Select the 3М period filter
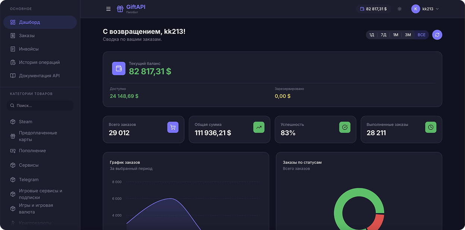 point(408,35)
